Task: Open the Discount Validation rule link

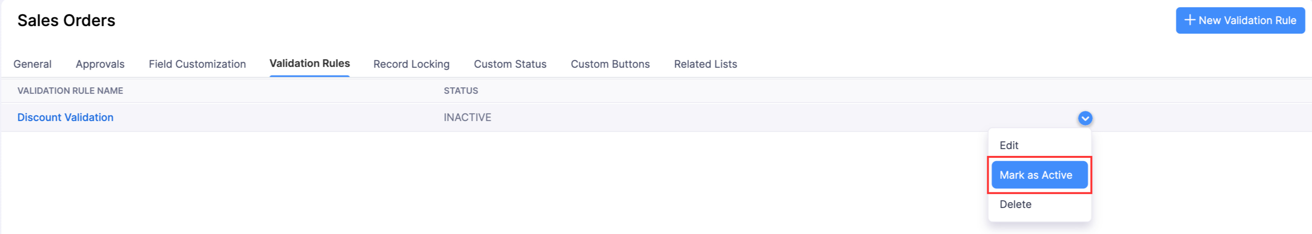Action: [x=65, y=117]
